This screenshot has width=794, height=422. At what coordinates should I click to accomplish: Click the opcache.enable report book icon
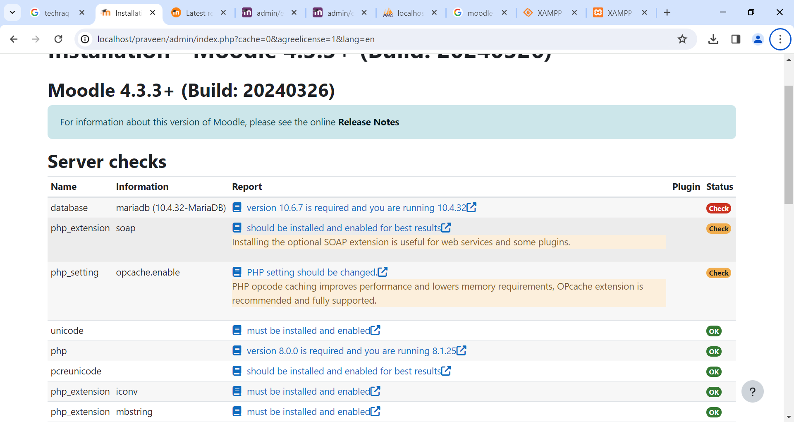pyautogui.click(x=237, y=272)
